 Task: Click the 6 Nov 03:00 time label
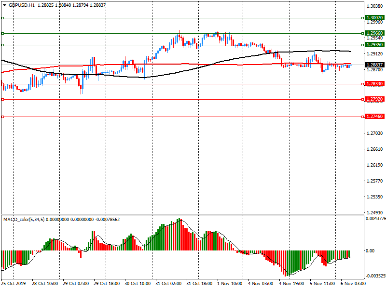click(353, 284)
